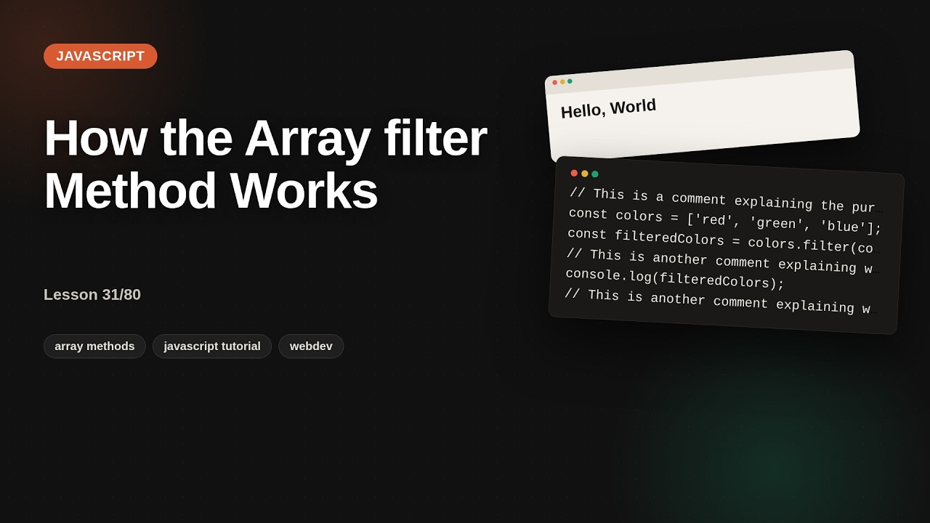
Task: Select the 'javascript tutorial' tag
Action: pyautogui.click(x=212, y=346)
